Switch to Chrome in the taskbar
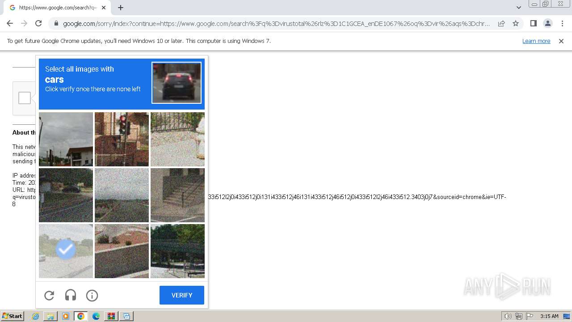Image resolution: width=572 pixels, height=322 pixels. tap(81, 316)
